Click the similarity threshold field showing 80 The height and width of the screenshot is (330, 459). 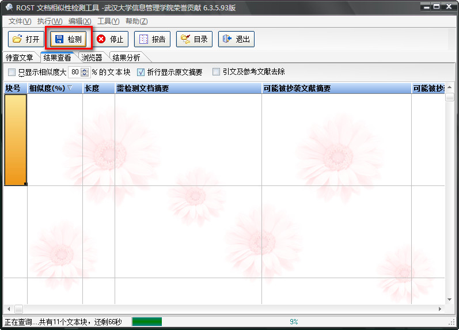click(x=75, y=72)
